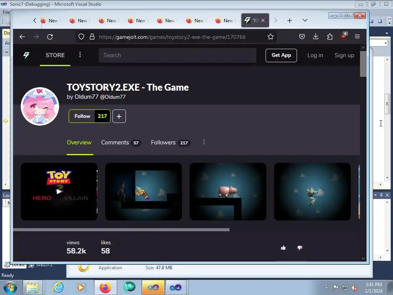The image size is (393, 295).
Task: Open a new Firefox tab with plus
Action: point(289,21)
